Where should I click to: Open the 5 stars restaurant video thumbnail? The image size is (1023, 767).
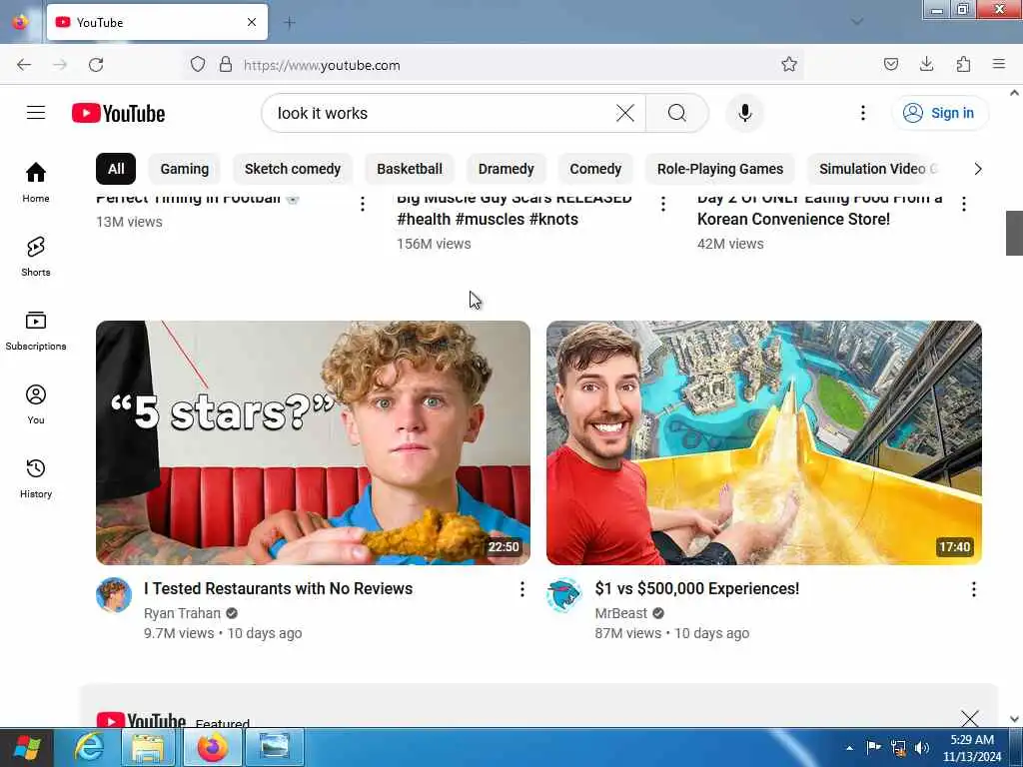click(313, 442)
